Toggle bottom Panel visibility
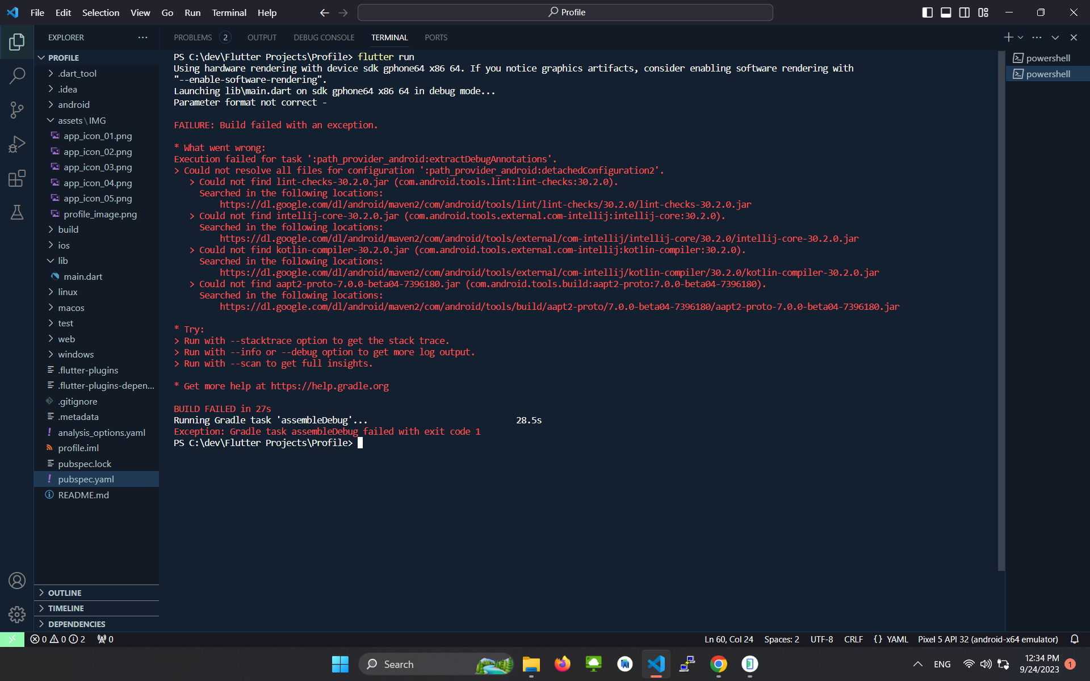The image size is (1090, 681). [x=946, y=12]
